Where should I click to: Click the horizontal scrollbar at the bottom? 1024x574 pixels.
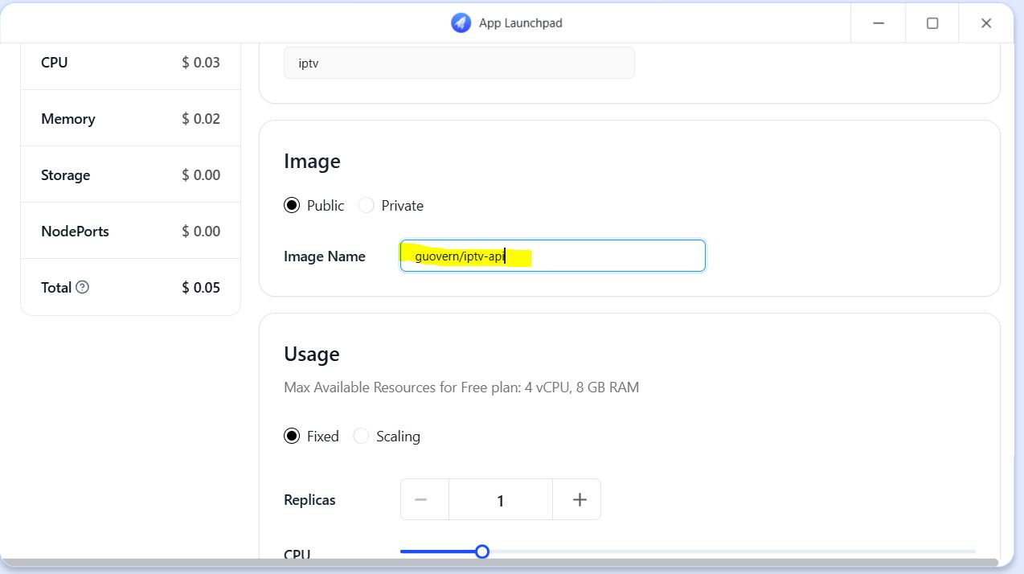pos(498,561)
